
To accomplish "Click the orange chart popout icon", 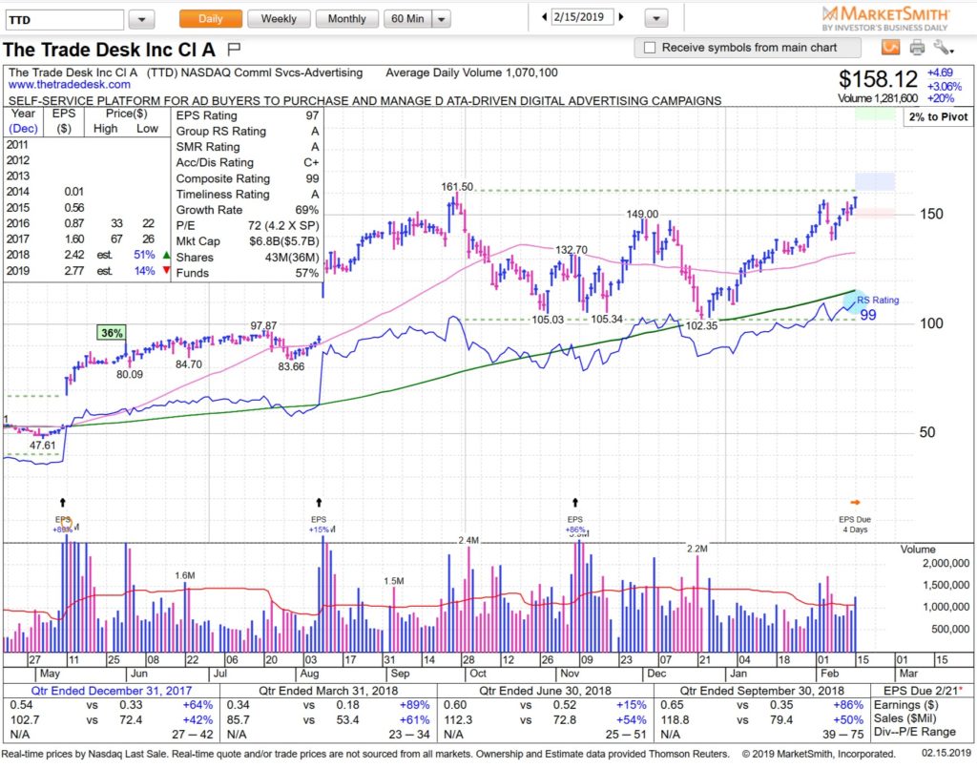I will [890, 48].
